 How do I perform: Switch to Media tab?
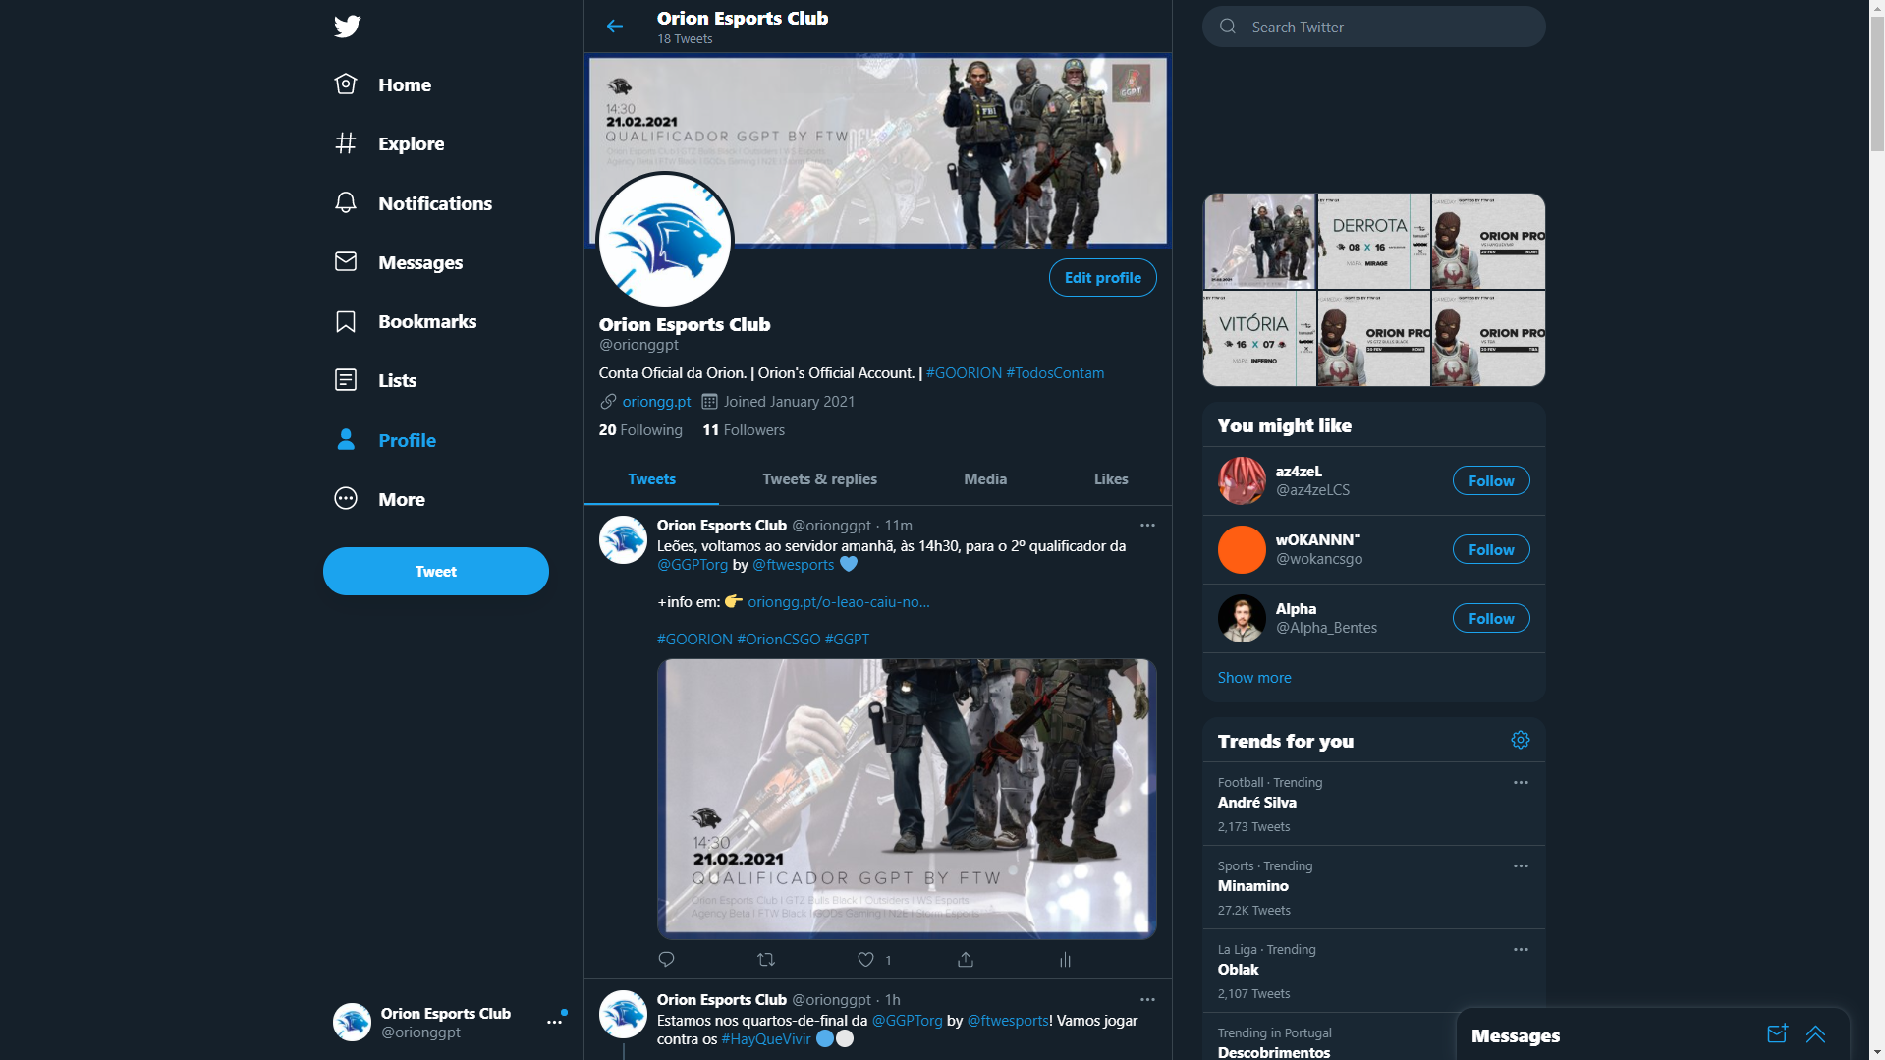tap(985, 479)
